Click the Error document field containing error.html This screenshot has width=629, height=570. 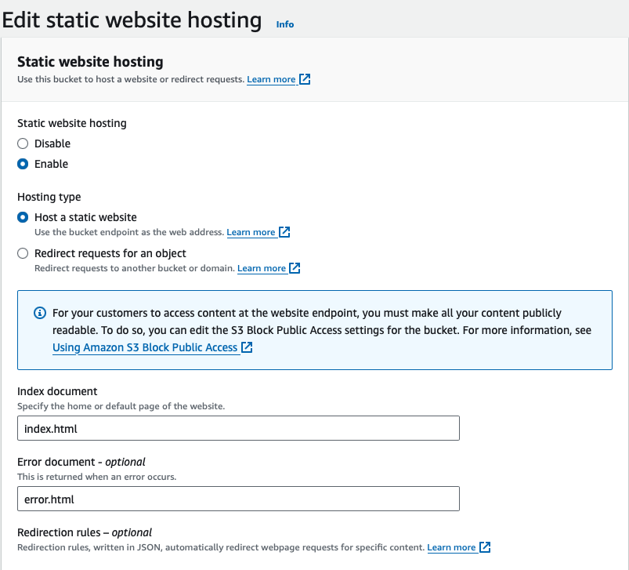click(238, 499)
